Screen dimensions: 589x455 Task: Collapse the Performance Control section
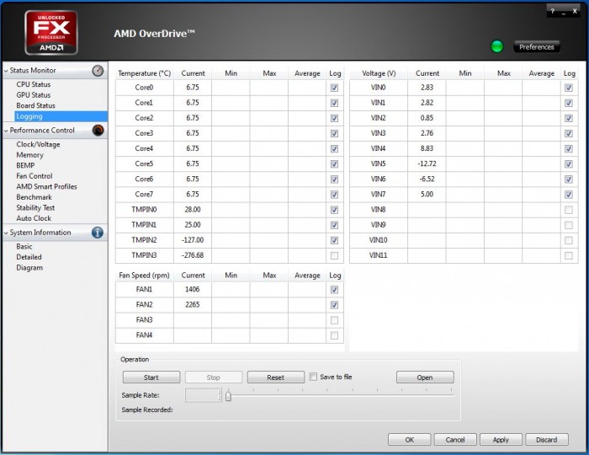[x=6, y=131]
